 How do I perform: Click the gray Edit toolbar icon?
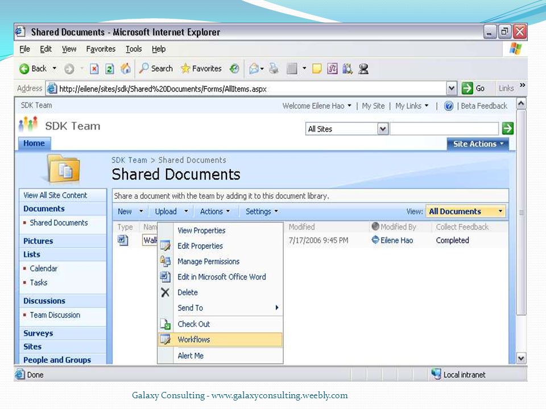tap(292, 69)
